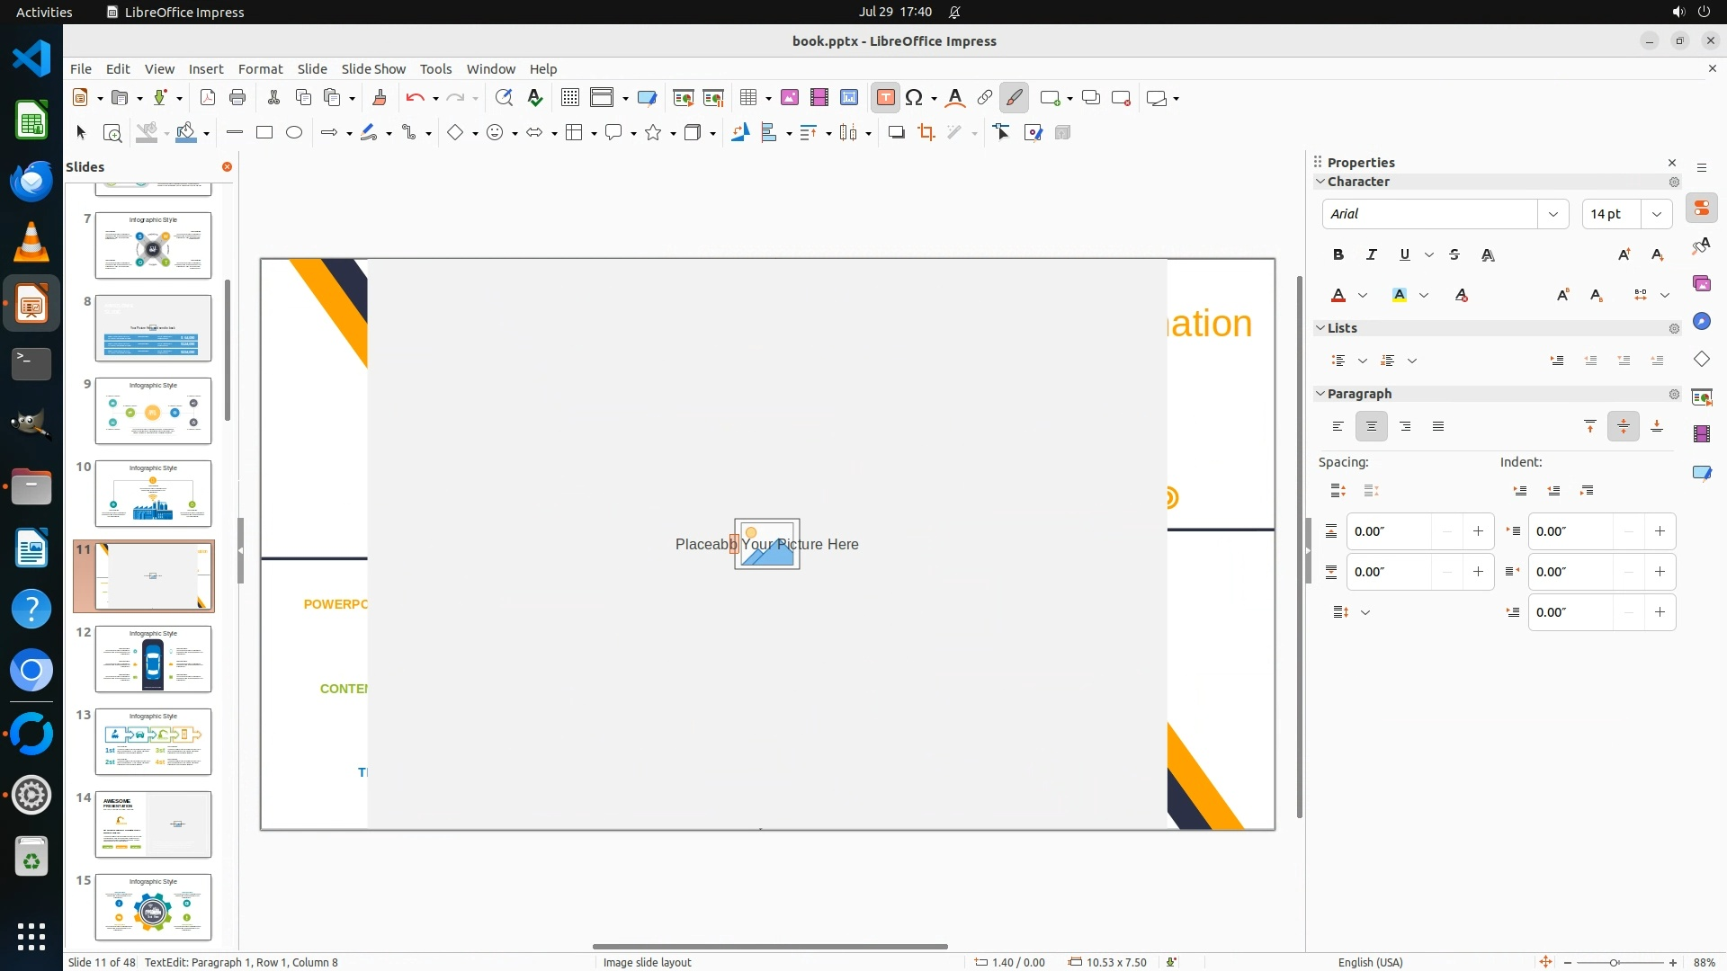Increase above paragraph spacing with plus
This screenshot has height=971, width=1727.
tap(1478, 531)
